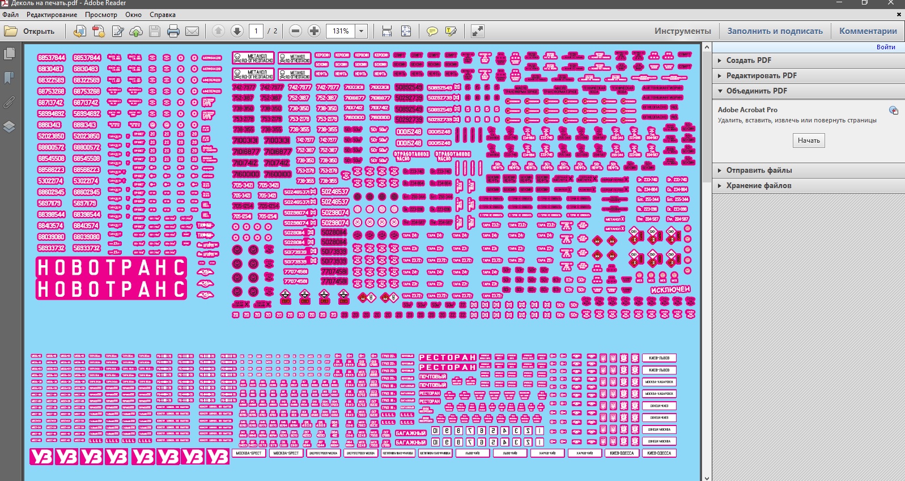Image resolution: width=905 pixels, height=481 pixels.
Task: Open the attachments paperclip panel
Action: pyautogui.click(x=9, y=103)
